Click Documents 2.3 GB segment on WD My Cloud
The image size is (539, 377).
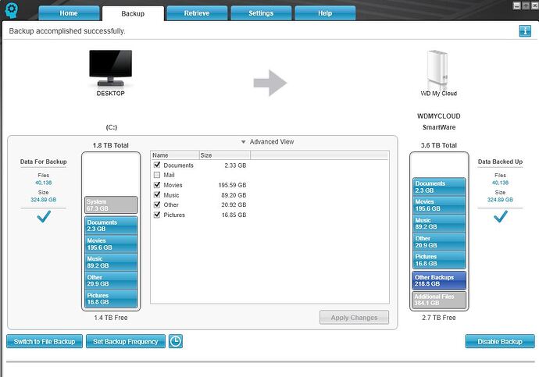point(439,187)
